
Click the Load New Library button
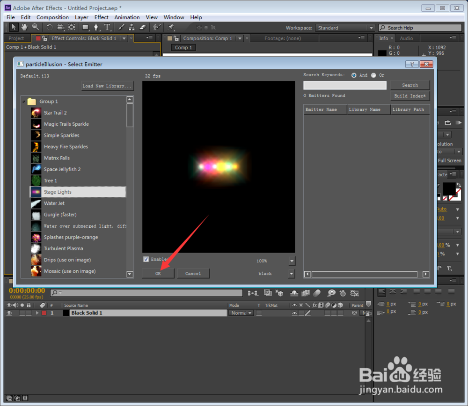click(x=107, y=86)
